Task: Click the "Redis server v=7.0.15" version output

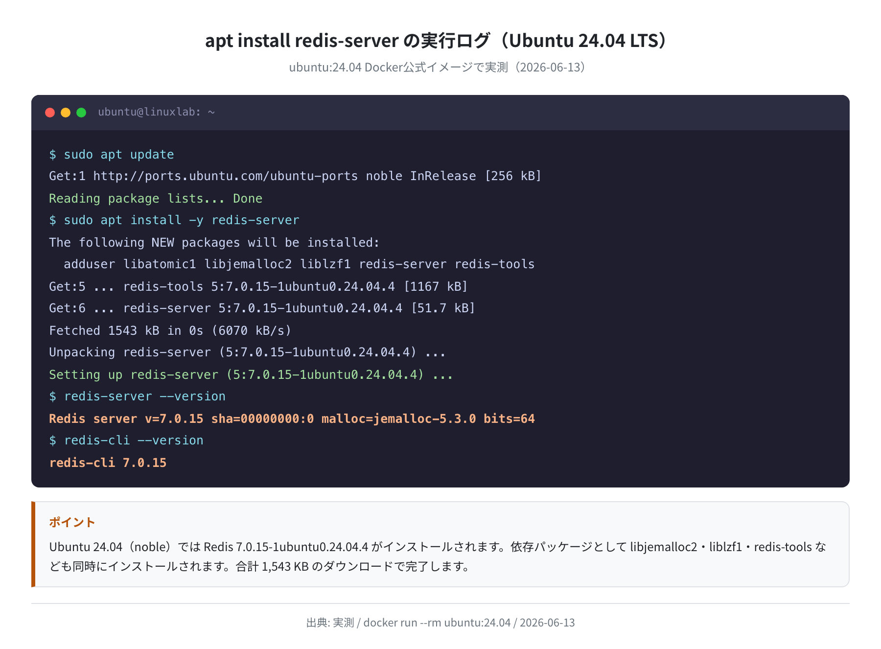Action: [x=292, y=418]
